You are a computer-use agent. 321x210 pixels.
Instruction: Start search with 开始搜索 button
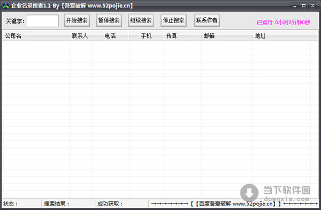77,20
